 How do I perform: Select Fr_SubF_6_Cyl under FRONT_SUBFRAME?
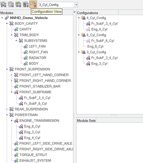(x=36, y=103)
